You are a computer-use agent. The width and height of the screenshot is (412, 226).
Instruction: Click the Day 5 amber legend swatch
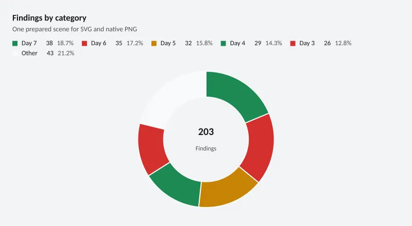[x=154, y=44]
